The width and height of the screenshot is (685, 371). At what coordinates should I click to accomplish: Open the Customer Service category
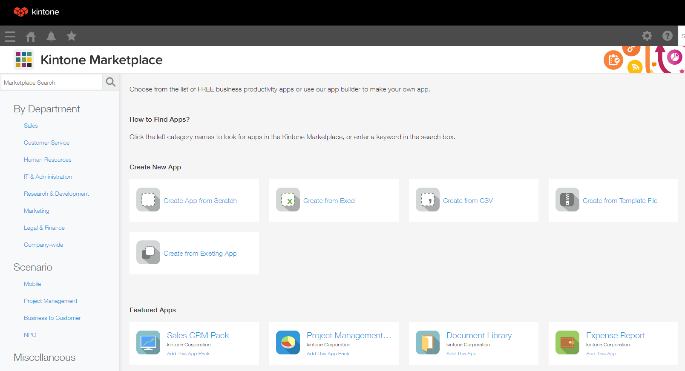pos(47,143)
